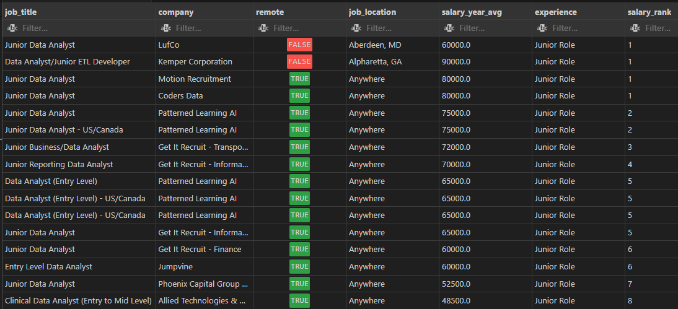
Task: Click the abc icon in experience filter
Action: (x=542, y=28)
